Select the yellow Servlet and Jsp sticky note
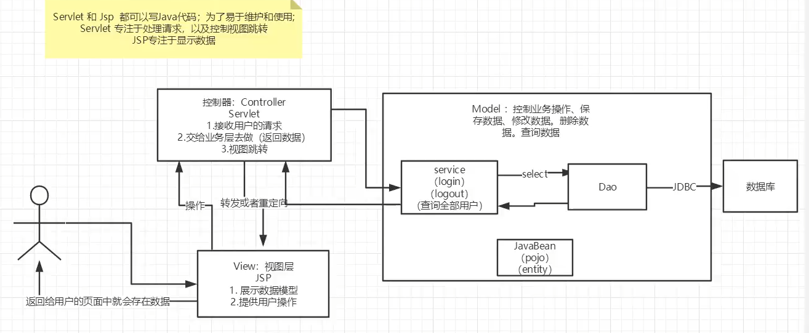 [x=174, y=28]
